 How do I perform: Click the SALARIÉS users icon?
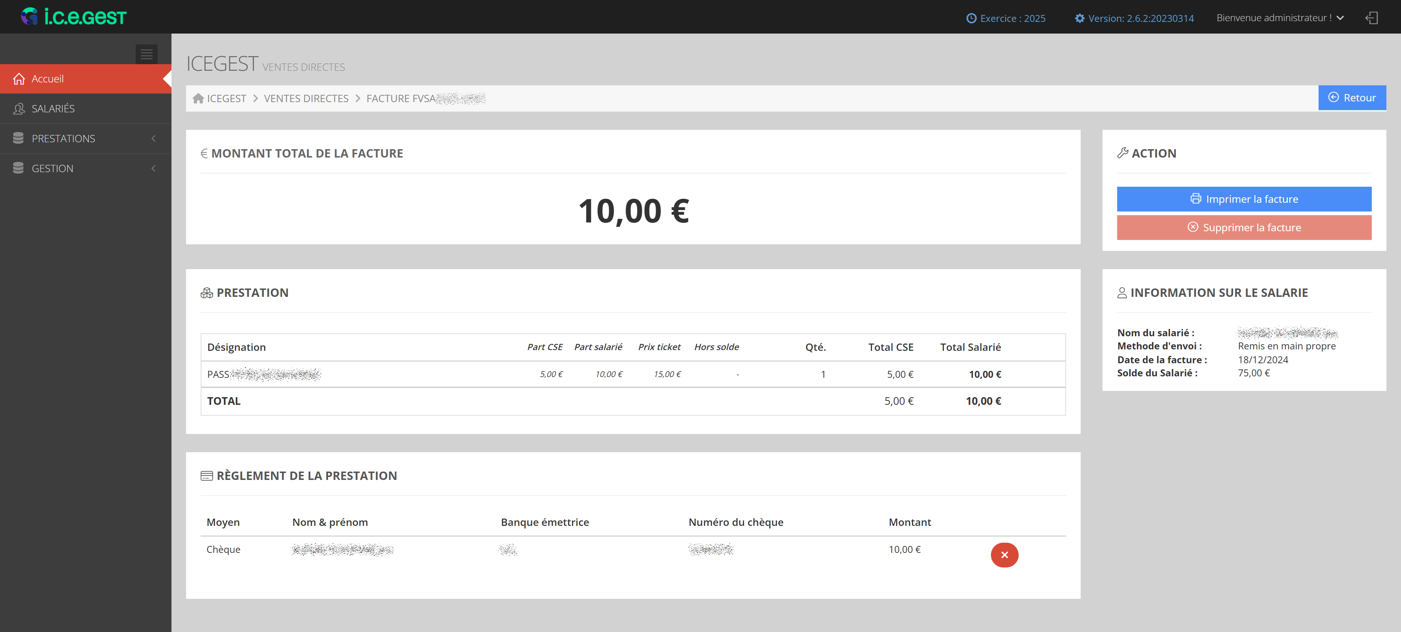tap(19, 109)
